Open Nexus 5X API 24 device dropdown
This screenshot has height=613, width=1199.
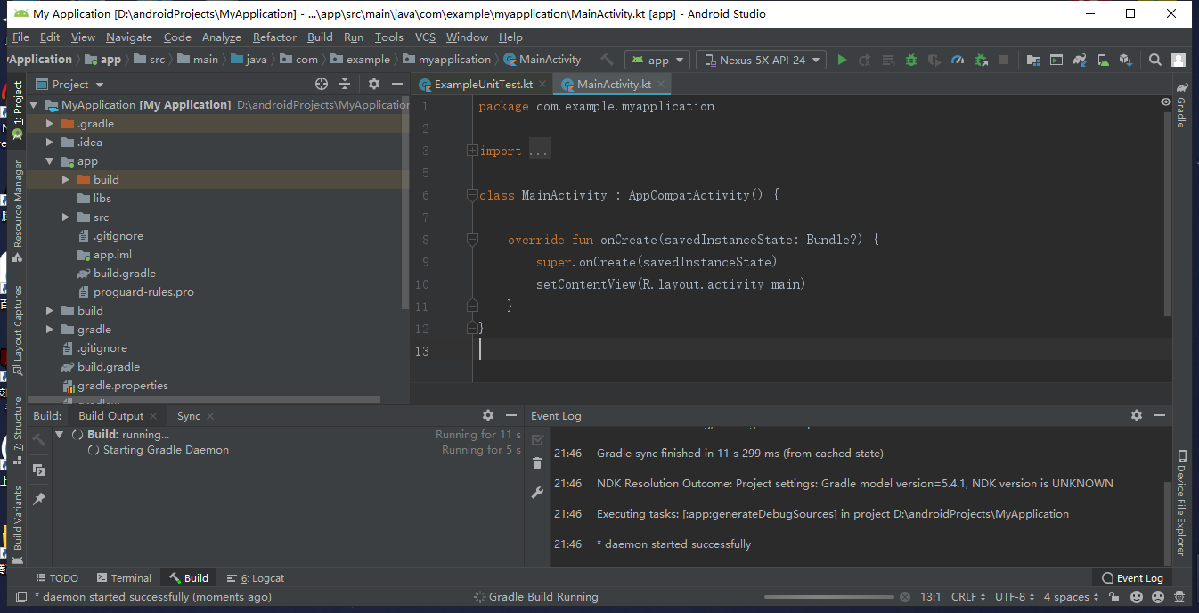[x=762, y=60]
